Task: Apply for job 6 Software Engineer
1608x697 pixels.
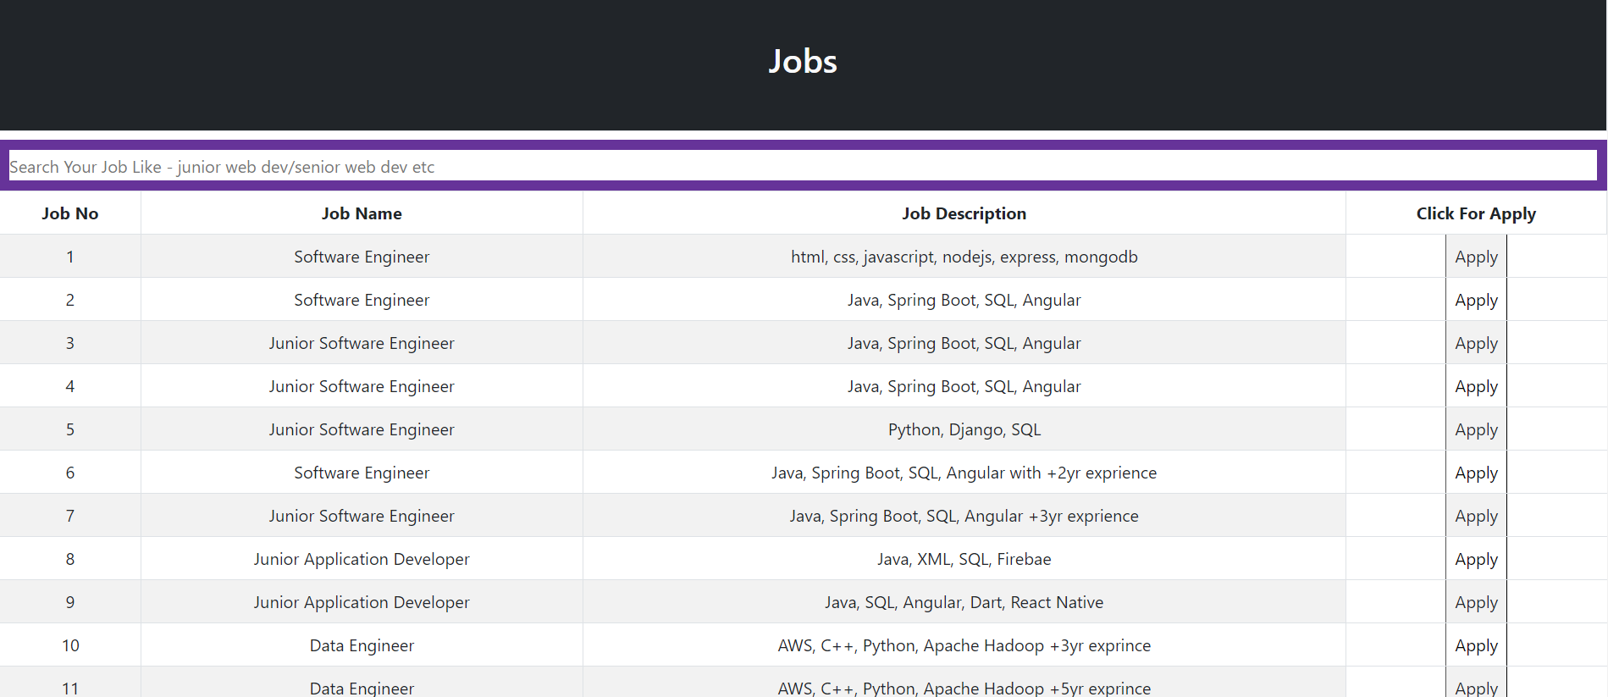Action: pyautogui.click(x=1476, y=473)
